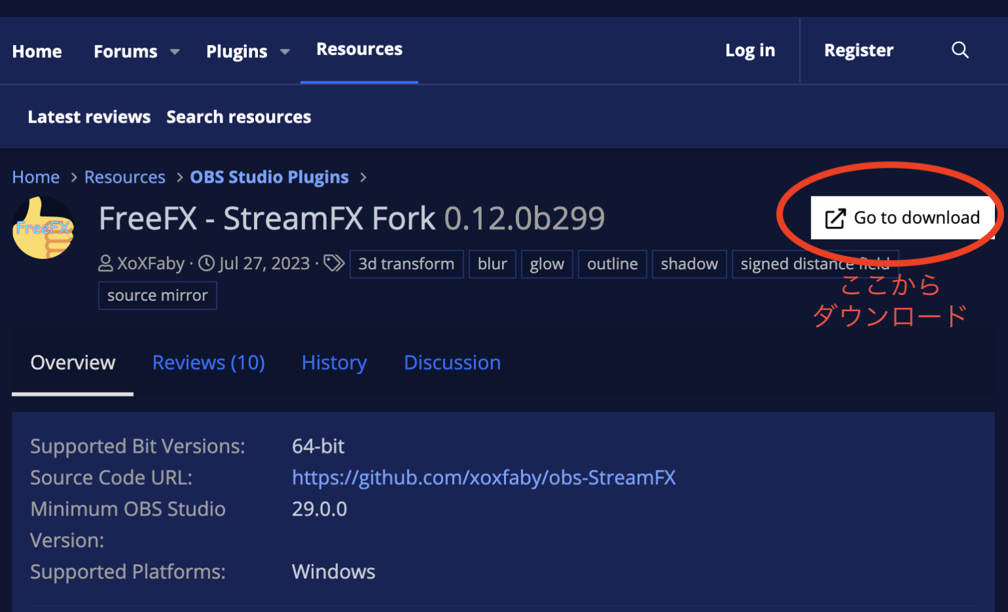The height and width of the screenshot is (612, 1008).
Task: Open the Home navigation item
Action: 37,51
